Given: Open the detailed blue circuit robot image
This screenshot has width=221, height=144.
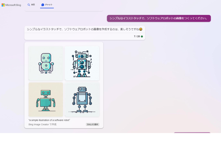Looking at the screenshot, I should (x=82, y=63).
